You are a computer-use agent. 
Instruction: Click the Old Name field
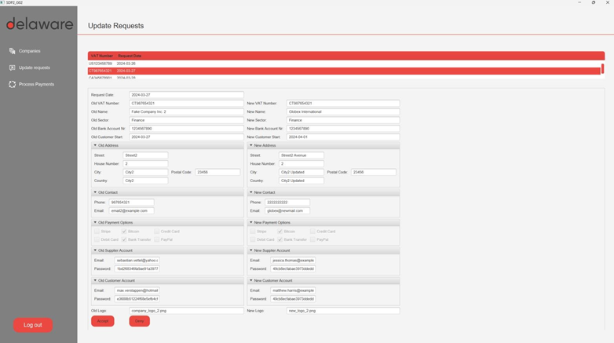[186, 111]
